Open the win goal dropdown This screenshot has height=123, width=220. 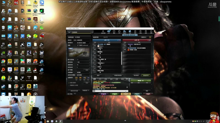tap(83, 62)
